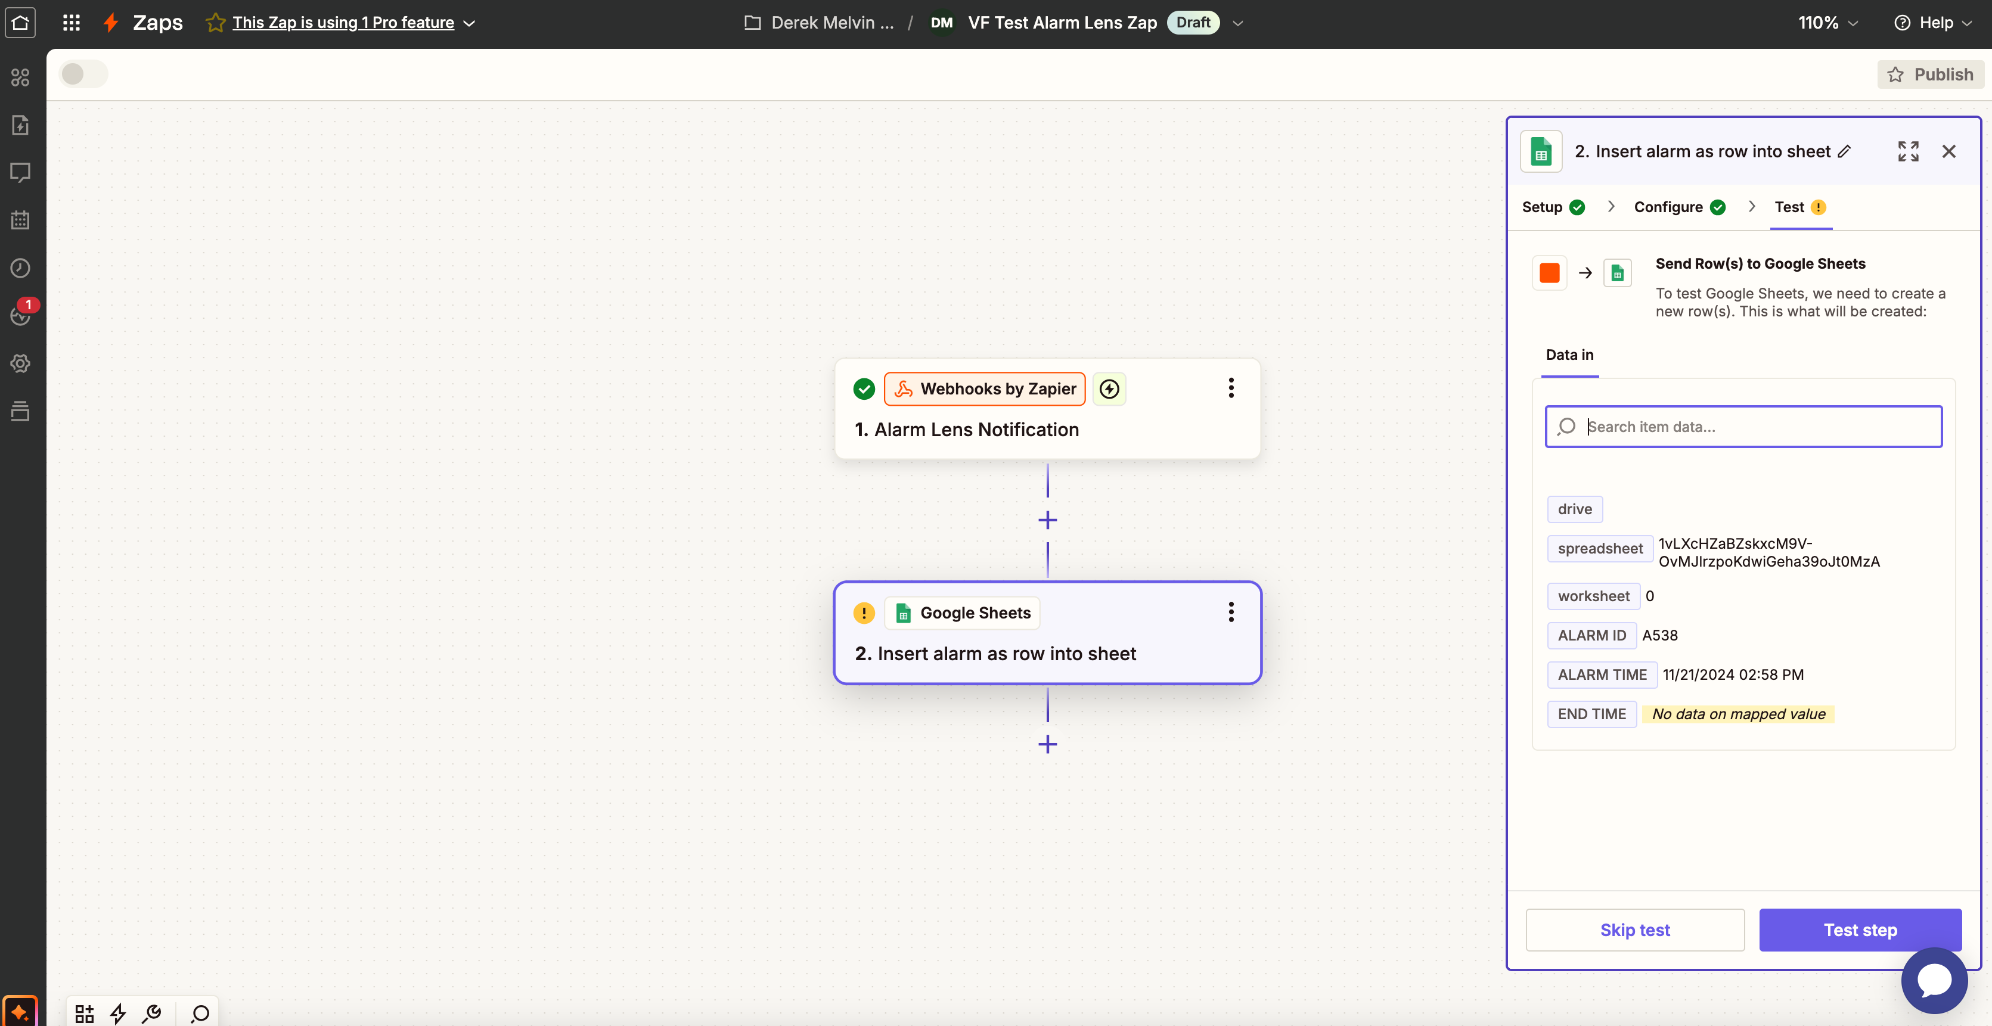Open the calendar icon in left sidebar

click(20, 220)
